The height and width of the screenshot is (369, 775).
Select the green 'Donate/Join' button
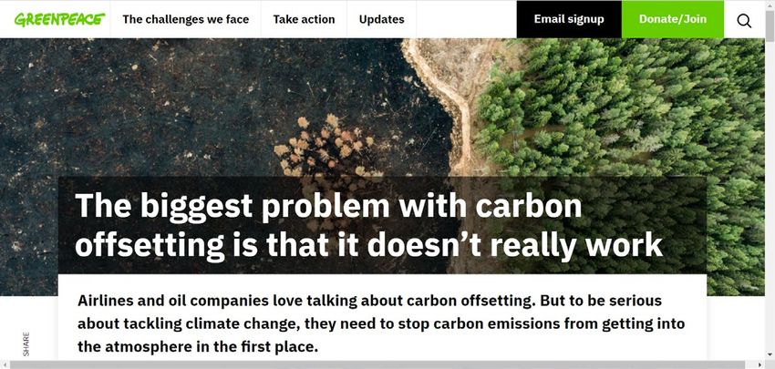point(673,19)
